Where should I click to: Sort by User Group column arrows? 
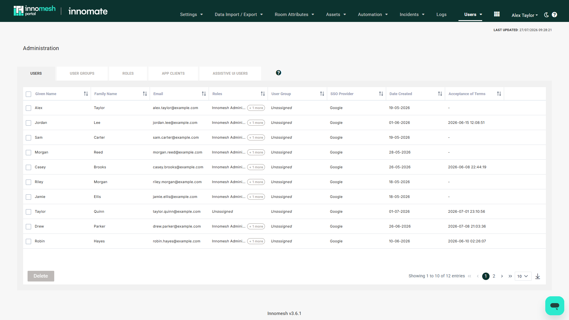pyautogui.click(x=322, y=94)
